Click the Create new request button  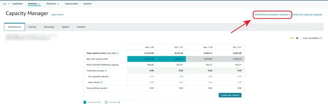tap(230, 95)
